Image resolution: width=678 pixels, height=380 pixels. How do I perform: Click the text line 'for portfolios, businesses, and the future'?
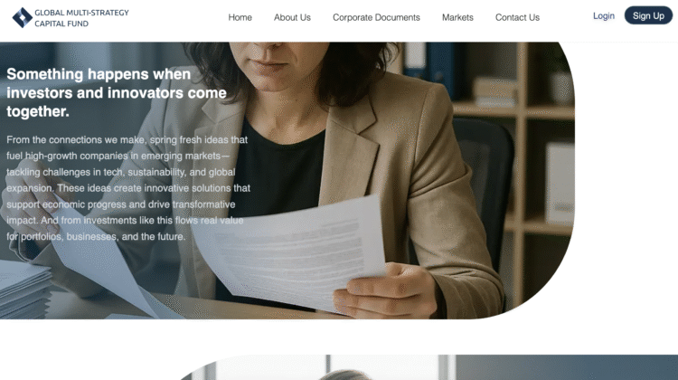coord(96,237)
